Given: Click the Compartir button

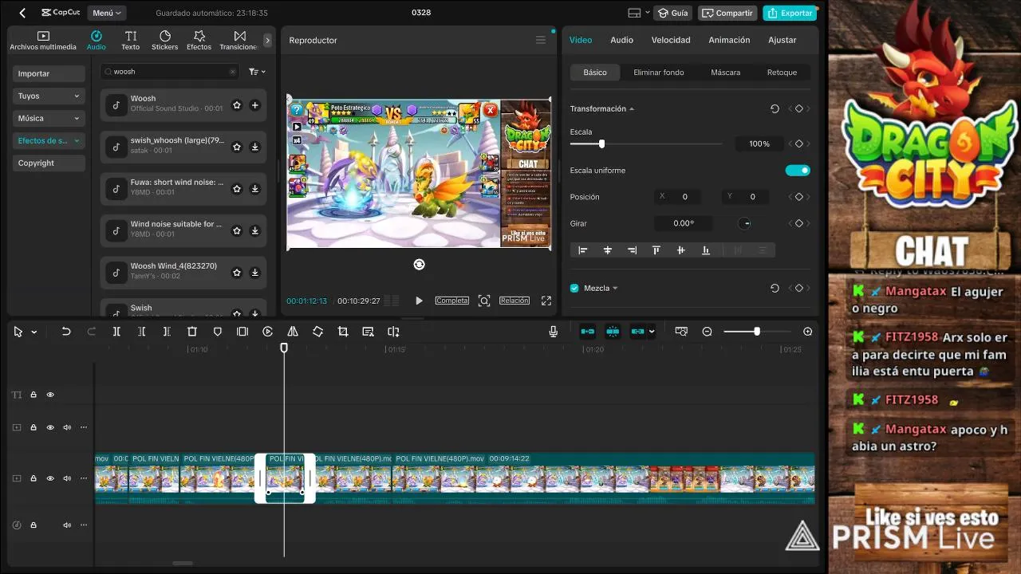Looking at the screenshot, I should (x=727, y=13).
